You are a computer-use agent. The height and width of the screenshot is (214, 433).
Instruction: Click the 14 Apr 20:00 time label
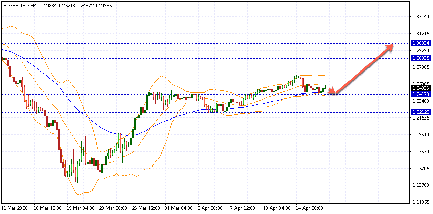(310, 209)
